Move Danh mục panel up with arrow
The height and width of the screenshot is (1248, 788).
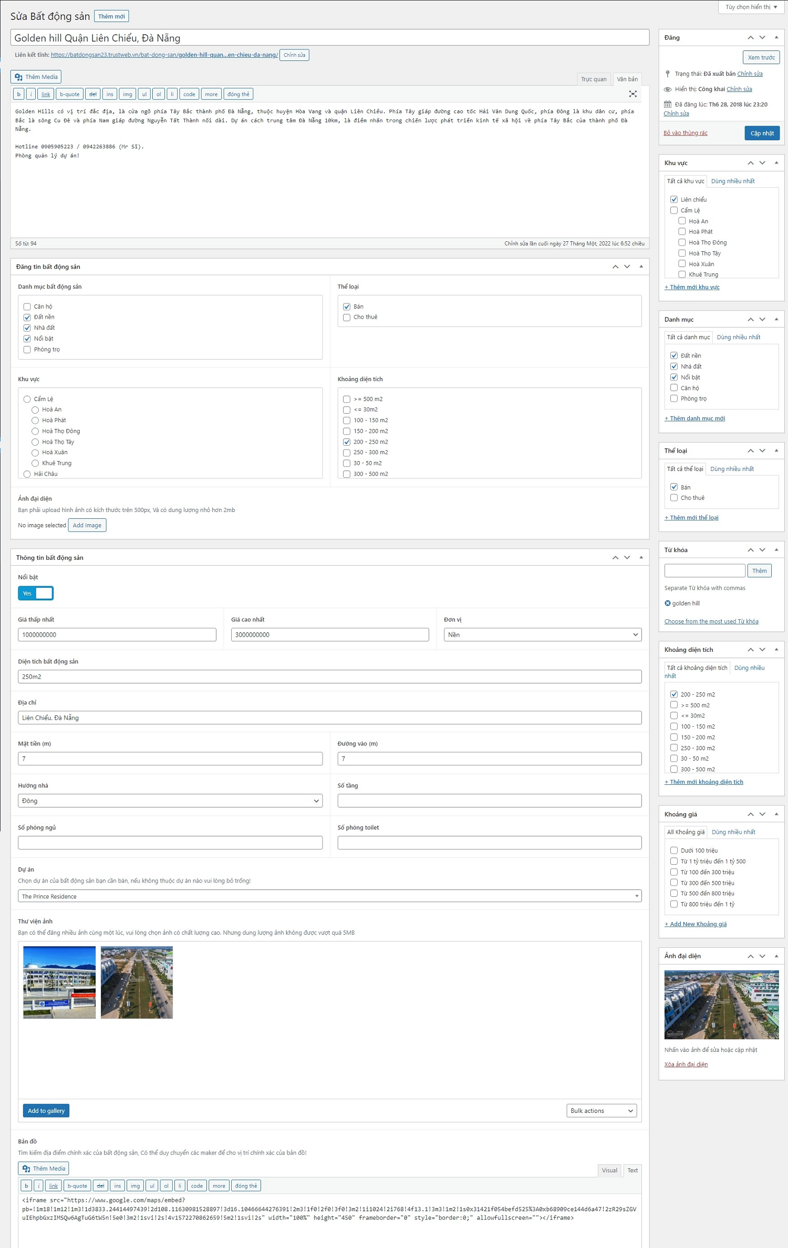[x=750, y=320]
